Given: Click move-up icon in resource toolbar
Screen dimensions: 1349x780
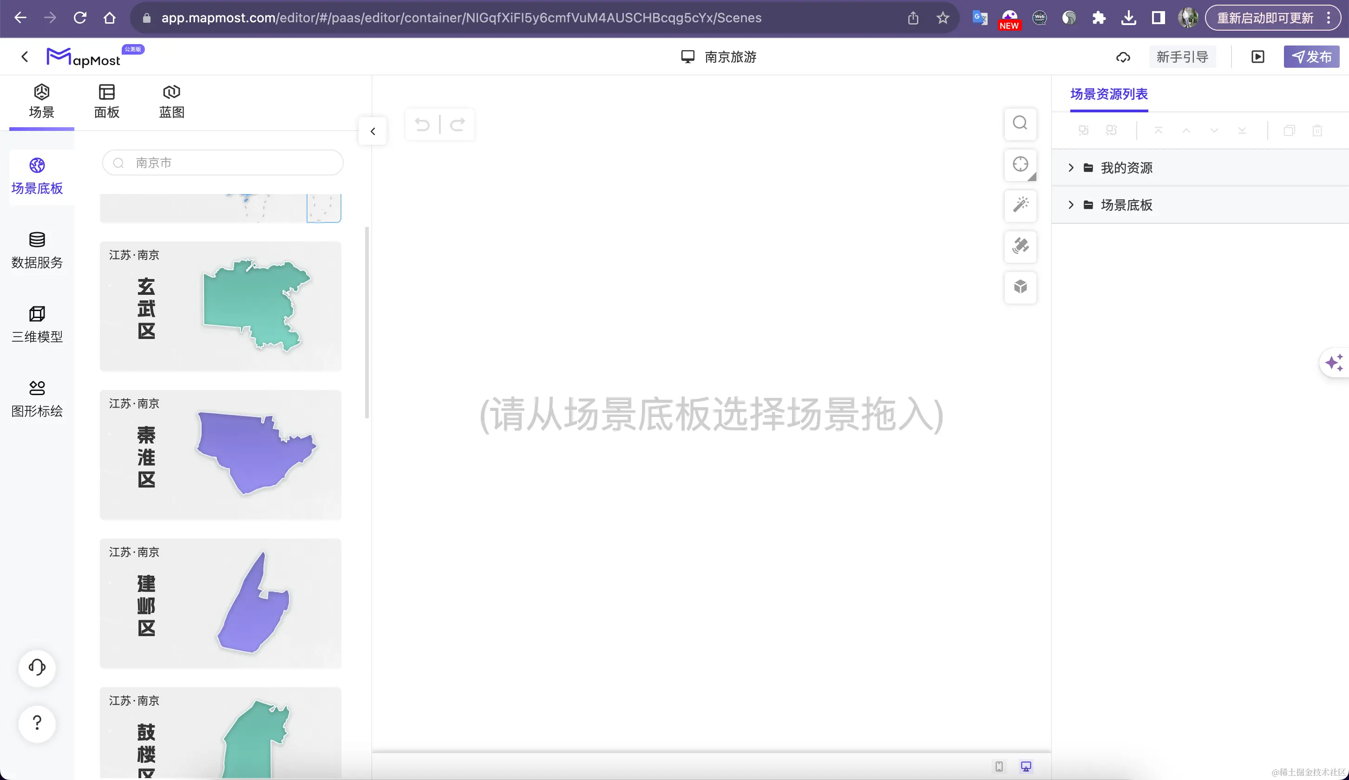Looking at the screenshot, I should [1186, 130].
